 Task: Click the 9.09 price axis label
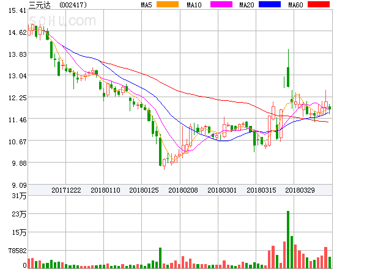(x=19, y=185)
